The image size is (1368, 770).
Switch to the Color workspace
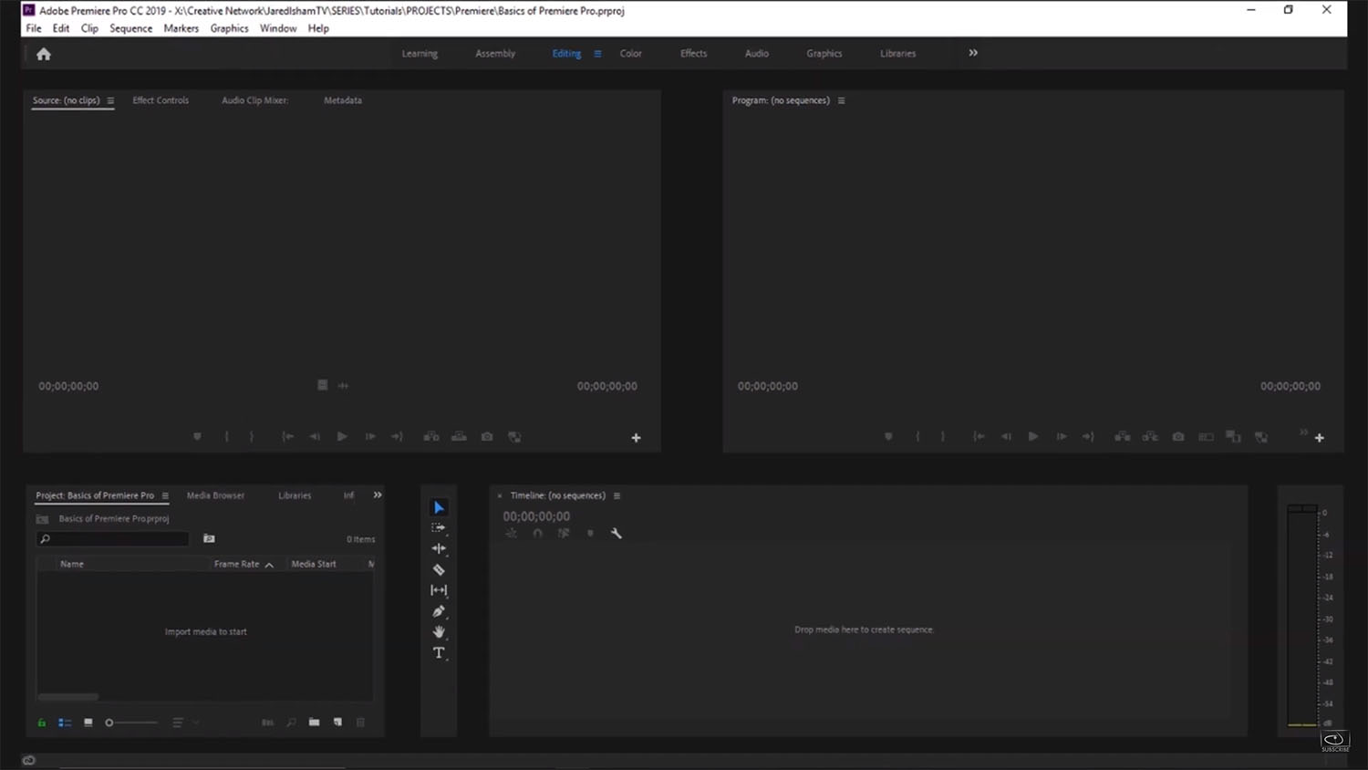(x=631, y=54)
